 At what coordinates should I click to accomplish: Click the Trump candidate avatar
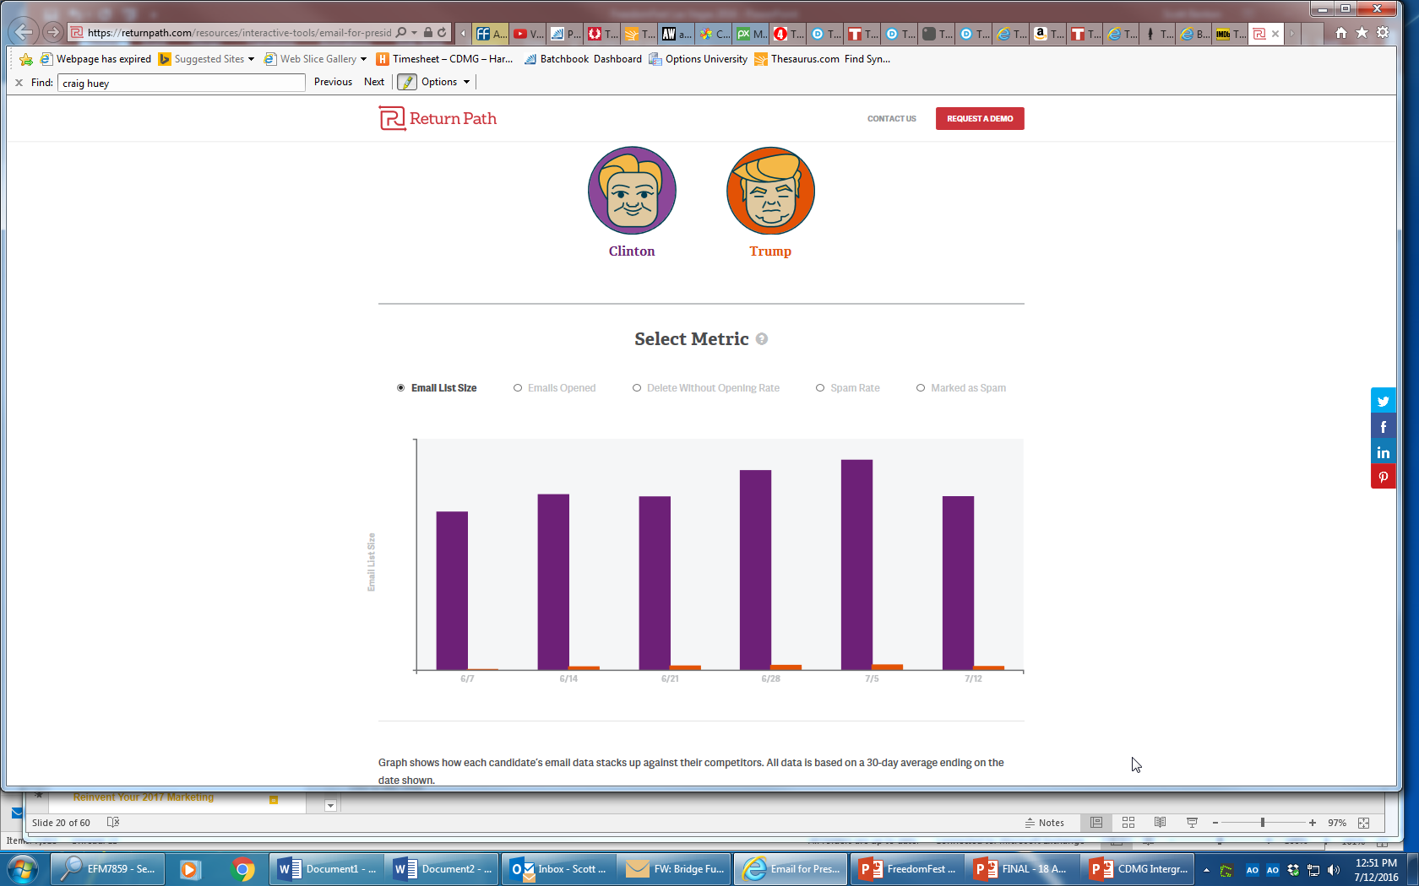tap(770, 191)
